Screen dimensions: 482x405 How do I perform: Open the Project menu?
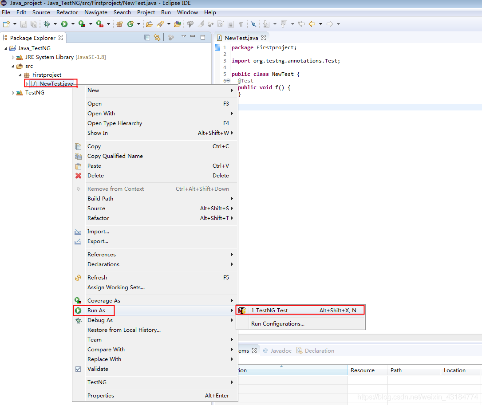pyautogui.click(x=146, y=12)
